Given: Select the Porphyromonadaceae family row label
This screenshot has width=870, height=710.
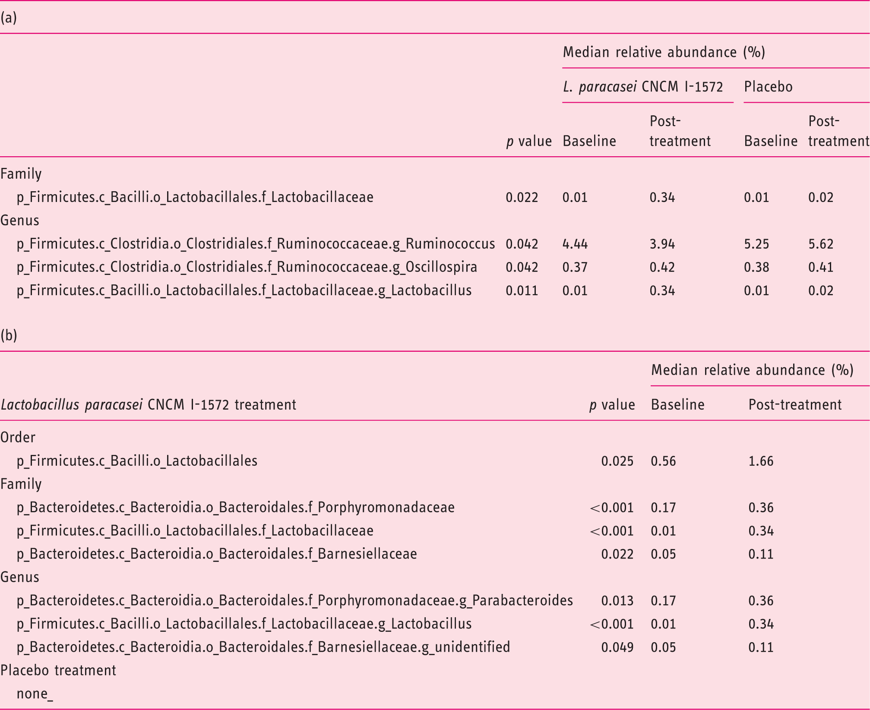Looking at the screenshot, I should (x=235, y=507).
